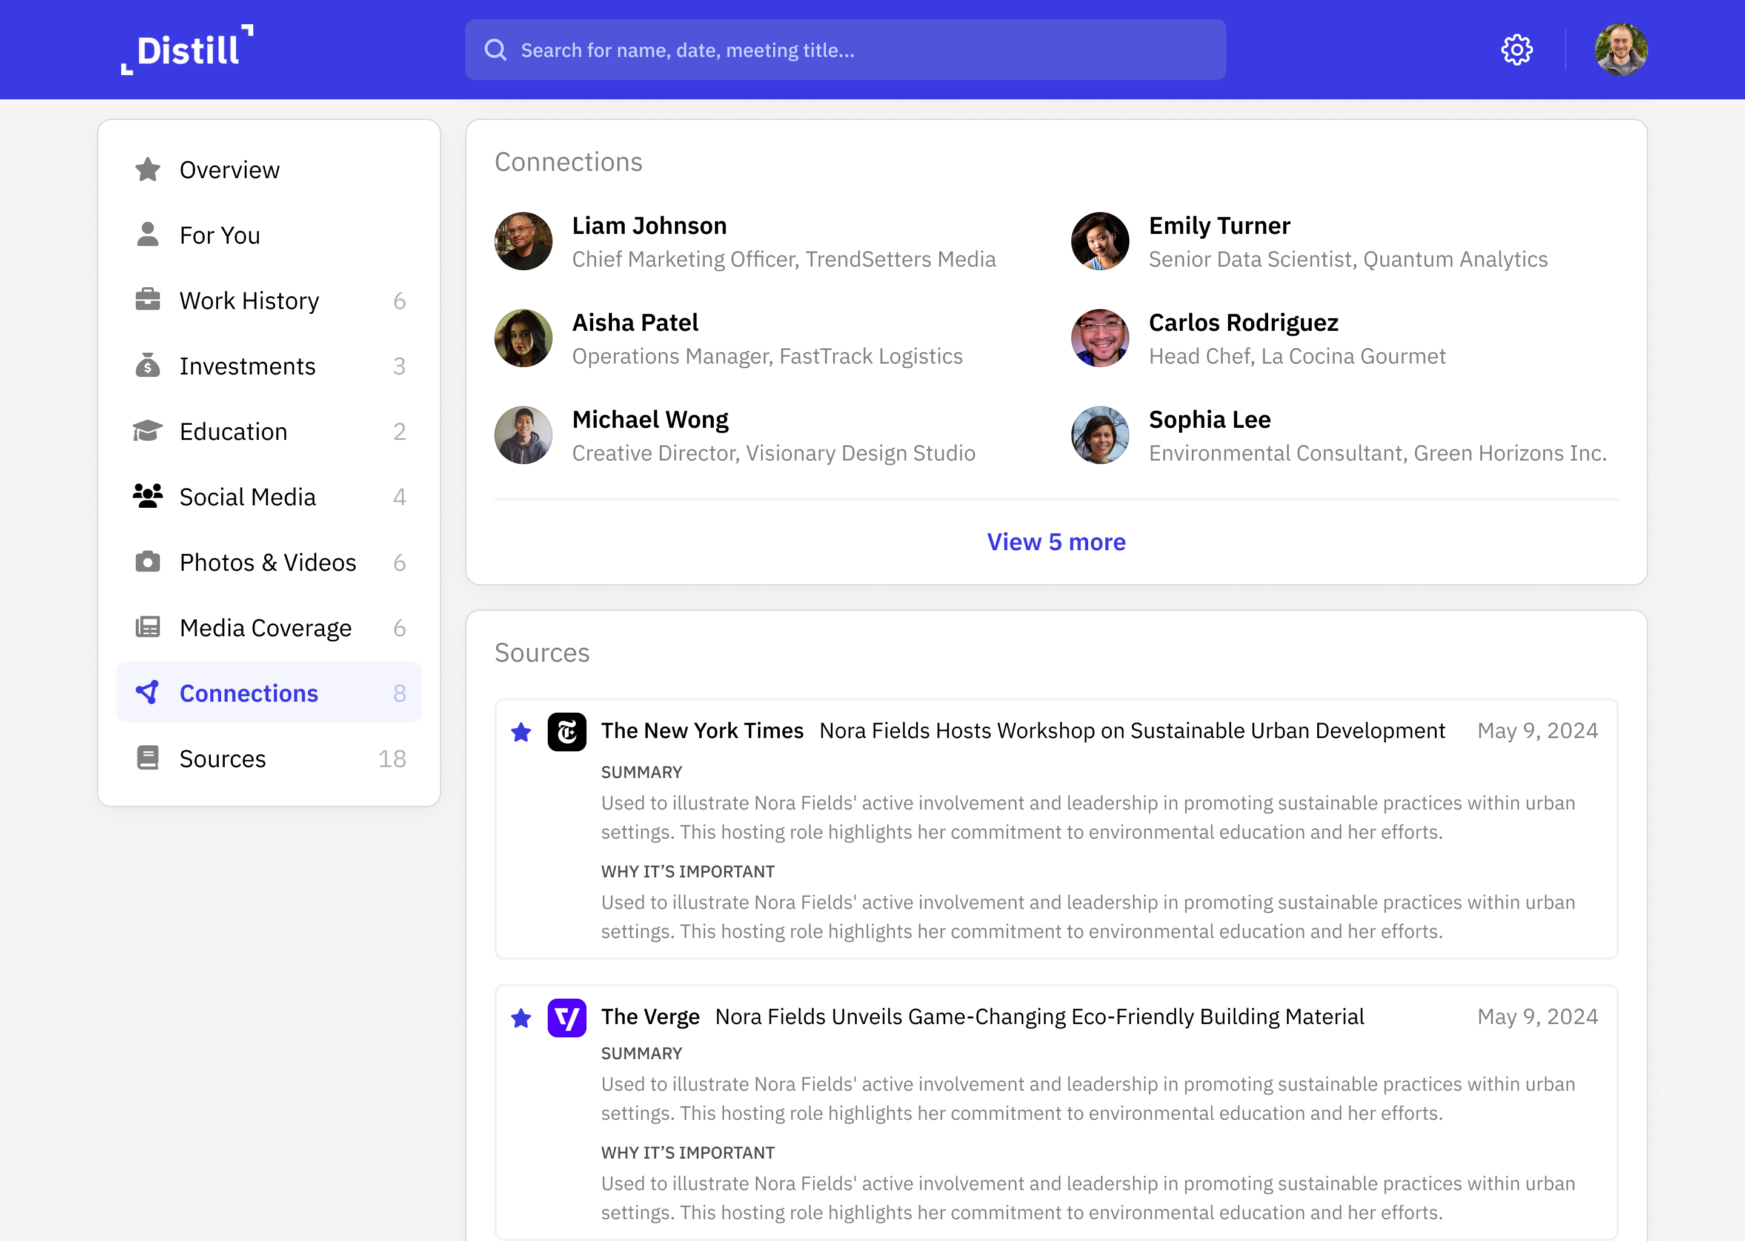Open the Work History section
Image resolution: width=1745 pixels, height=1241 pixels.
pos(249,301)
